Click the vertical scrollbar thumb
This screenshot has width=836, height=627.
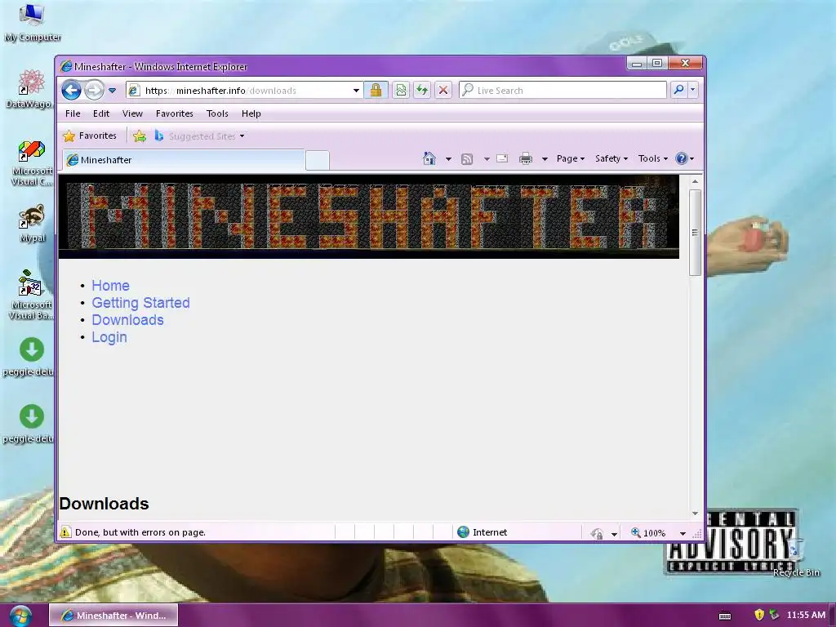[x=695, y=233]
